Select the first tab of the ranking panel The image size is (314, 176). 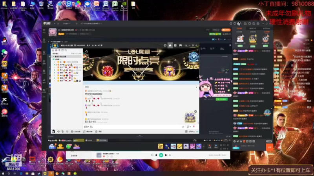tap(239, 29)
